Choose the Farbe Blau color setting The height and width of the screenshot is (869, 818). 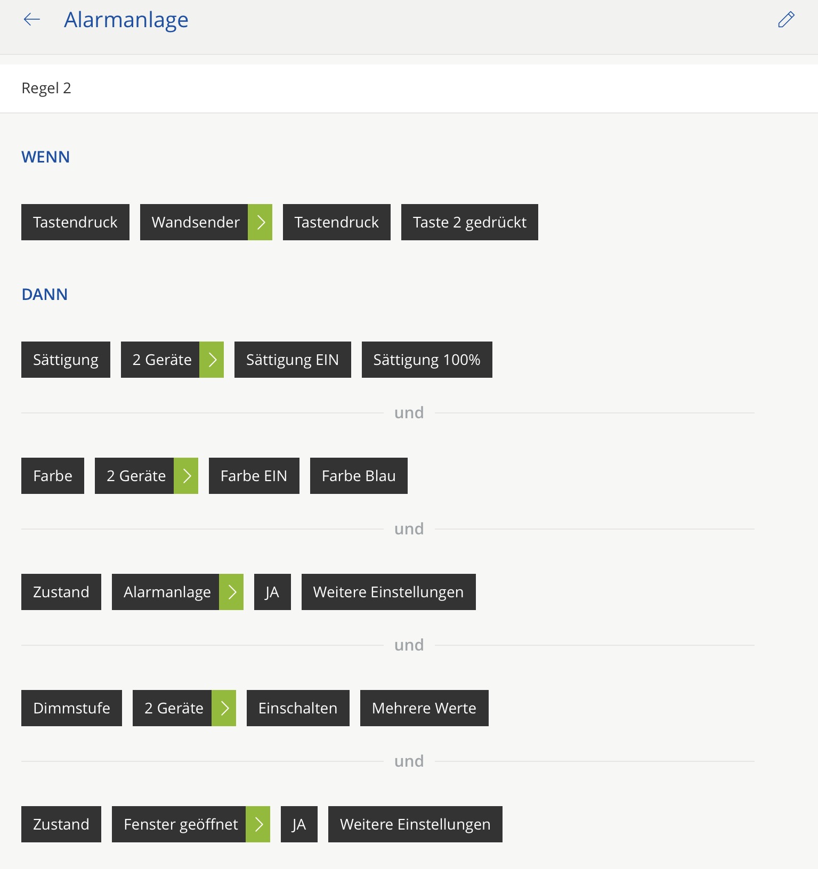(x=359, y=476)
